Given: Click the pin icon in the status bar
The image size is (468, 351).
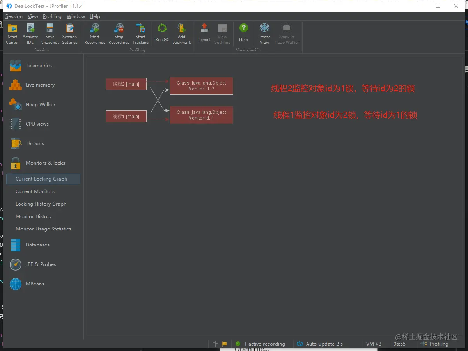Looking at the screenshot, I should tap(215, 344).
